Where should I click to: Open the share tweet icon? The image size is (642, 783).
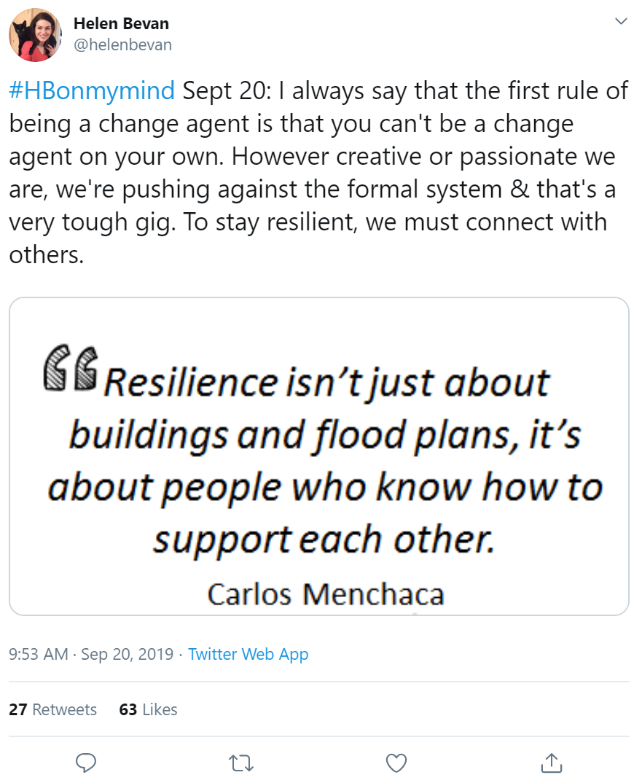pyautogui.click(x=552, y=763)
